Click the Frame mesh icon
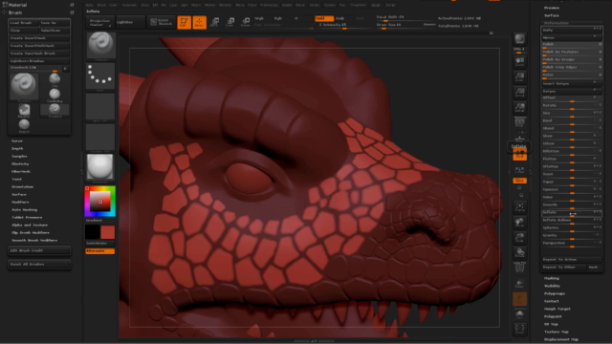 click(x=519, y=207)
